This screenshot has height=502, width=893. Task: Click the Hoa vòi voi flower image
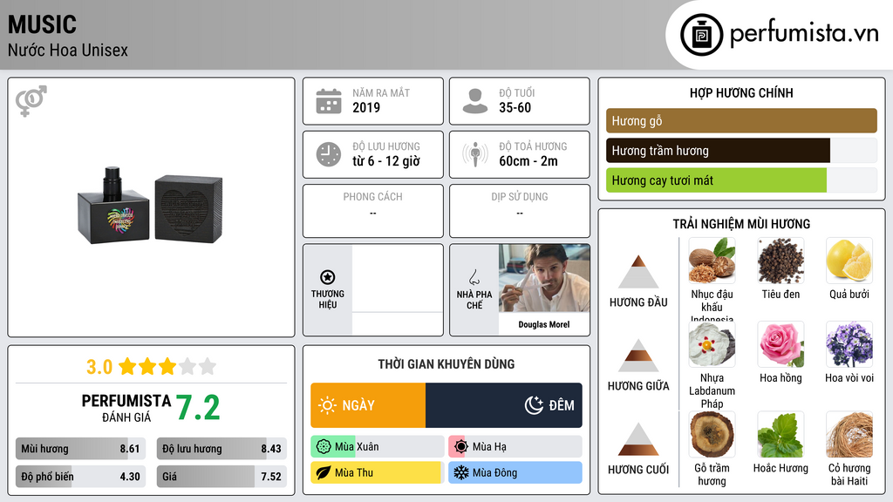pos(849,344)
